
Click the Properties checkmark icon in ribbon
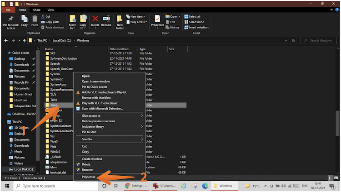click(157, 19)
